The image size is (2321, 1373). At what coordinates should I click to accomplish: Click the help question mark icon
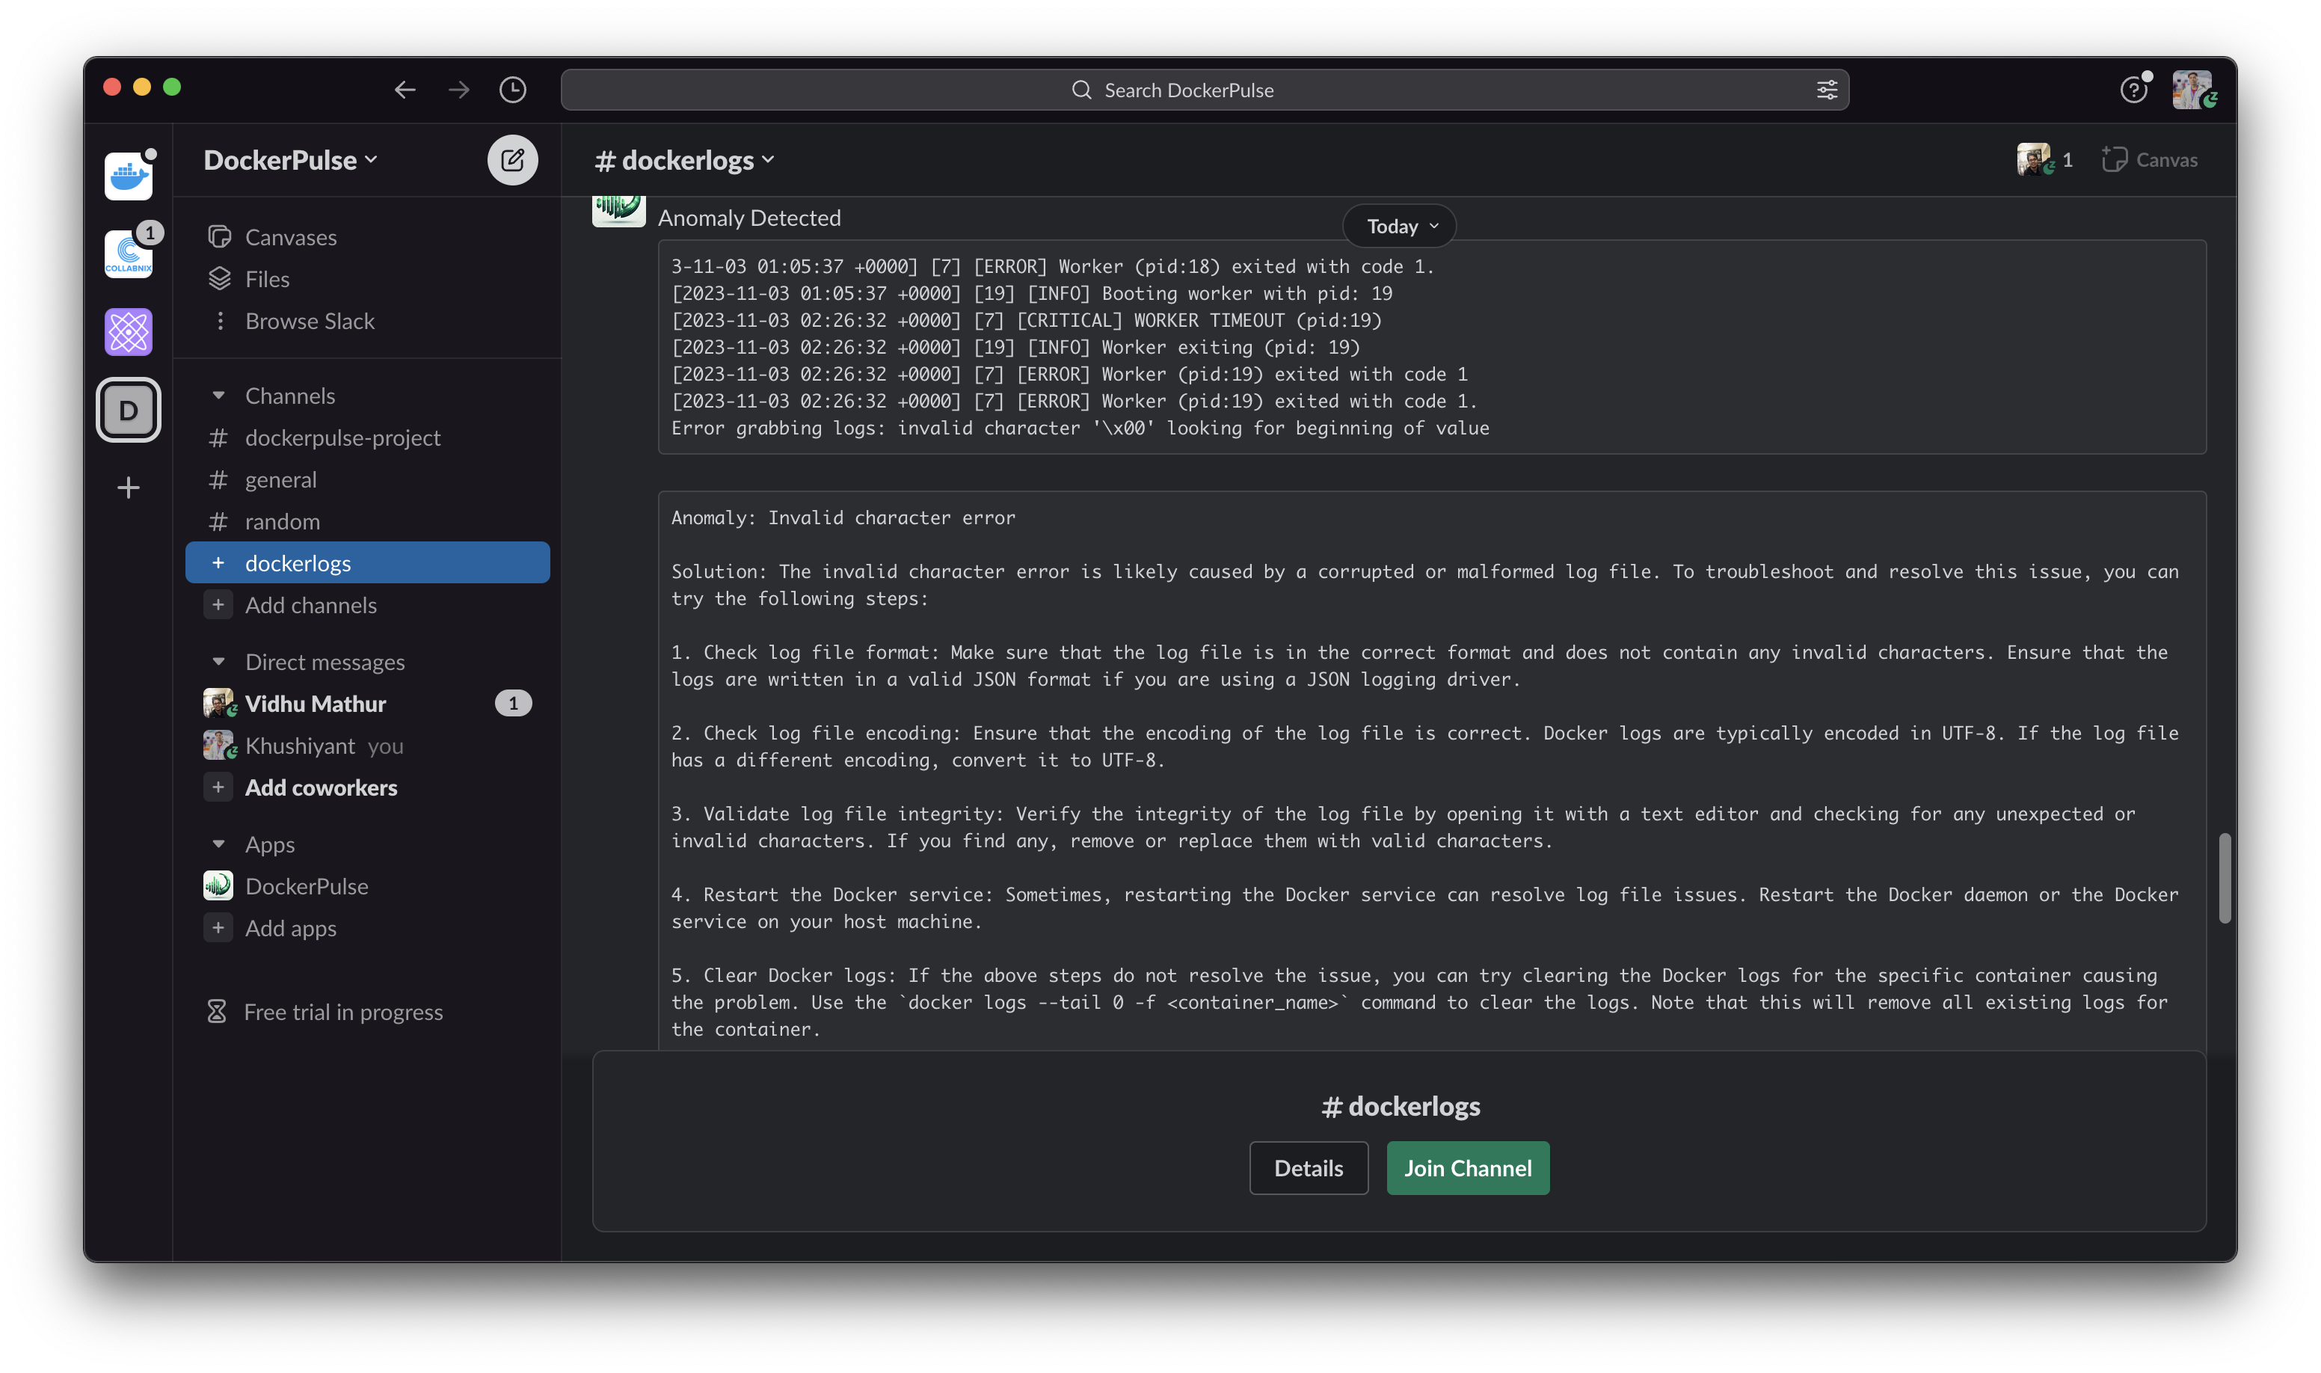2133,90
